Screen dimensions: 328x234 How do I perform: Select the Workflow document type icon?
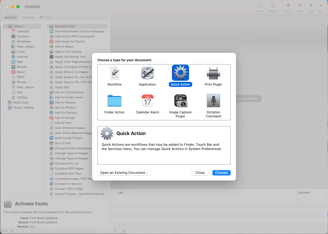(115, 73)
